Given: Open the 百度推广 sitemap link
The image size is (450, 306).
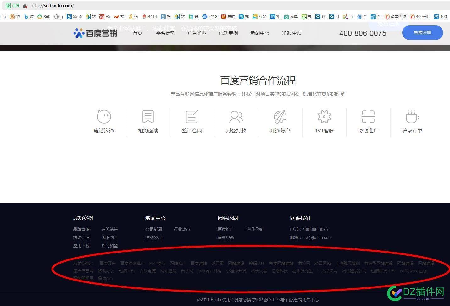Looking at the screenshot, I should tap(226, 229).
